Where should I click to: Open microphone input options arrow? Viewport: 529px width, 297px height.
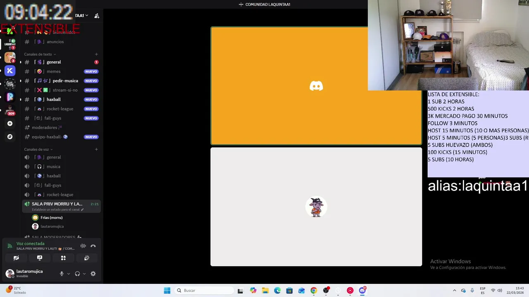click(68, 273)
